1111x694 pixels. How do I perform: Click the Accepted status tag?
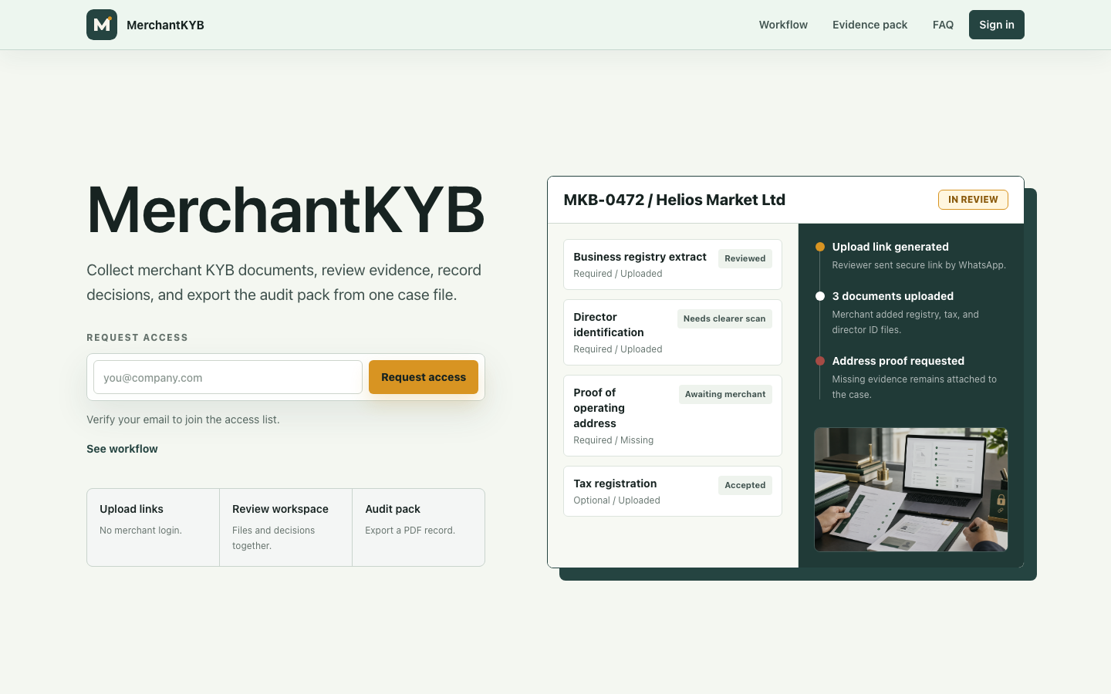point(745,485)
